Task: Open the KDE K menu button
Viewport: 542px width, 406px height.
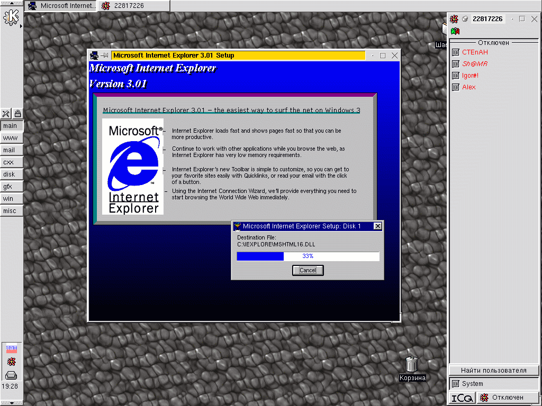Action: point(11,17)
